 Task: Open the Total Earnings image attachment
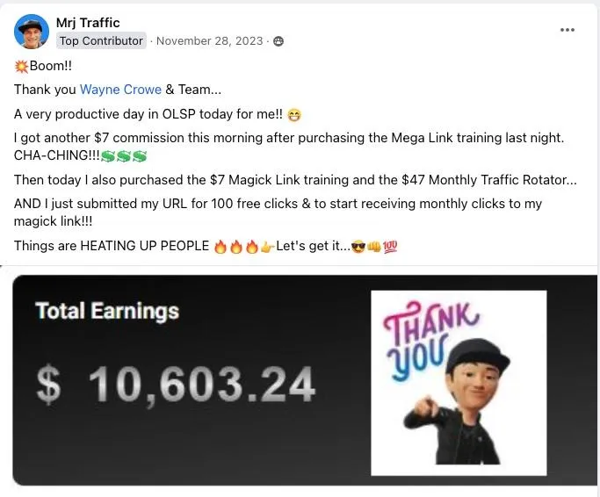(305, 380)
